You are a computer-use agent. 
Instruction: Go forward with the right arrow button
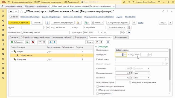coord(16,11)
